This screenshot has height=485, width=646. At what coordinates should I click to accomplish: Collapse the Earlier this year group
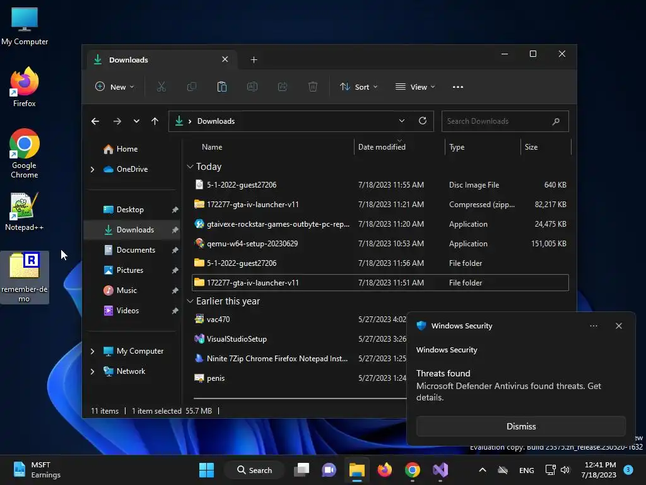[190, 301]
